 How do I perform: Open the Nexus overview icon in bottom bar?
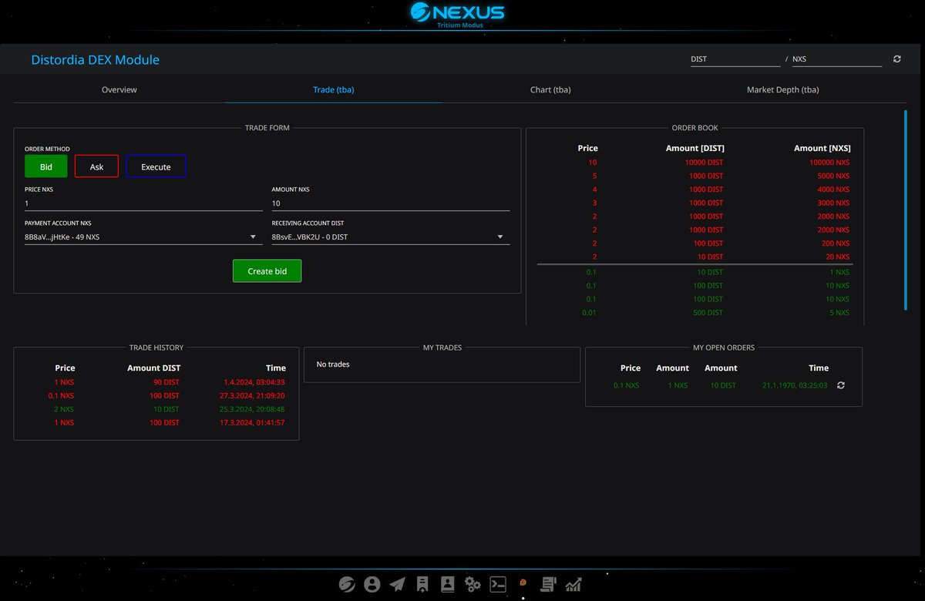(347, 584)
